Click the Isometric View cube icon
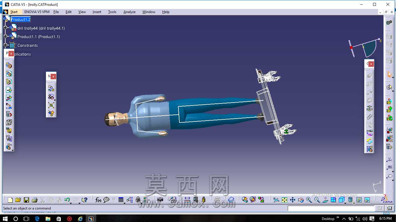The image size is (396, 222). coord(341,200)
